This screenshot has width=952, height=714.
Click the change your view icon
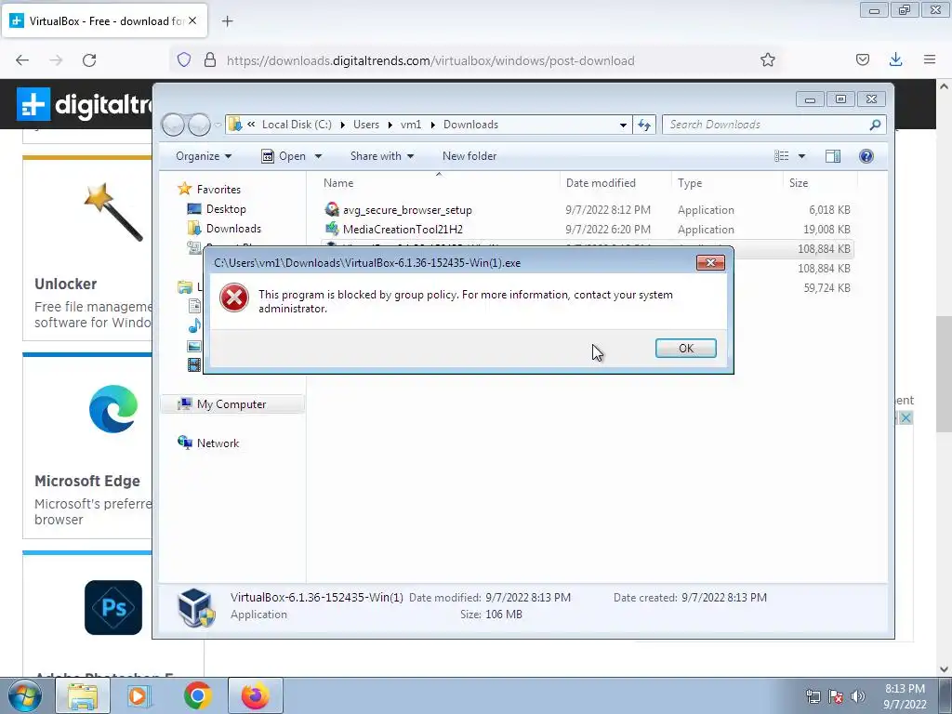tap(781, 156)
